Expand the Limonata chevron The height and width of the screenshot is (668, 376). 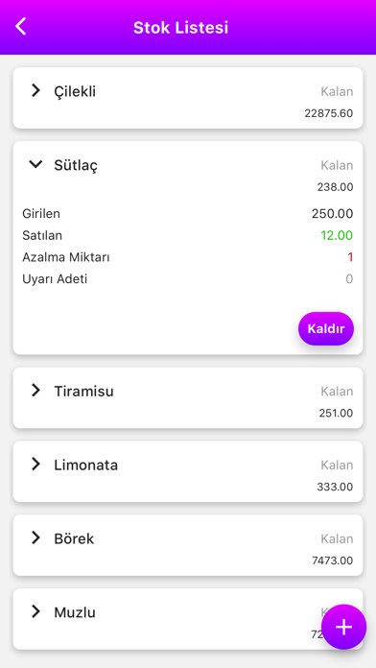pos(35,464)
